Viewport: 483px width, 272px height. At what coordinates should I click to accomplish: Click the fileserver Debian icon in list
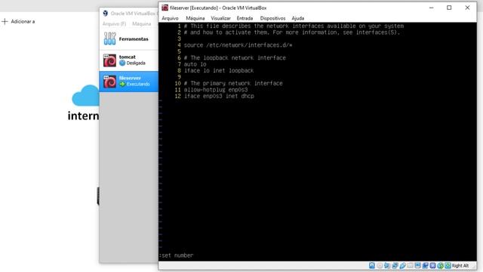109,82
